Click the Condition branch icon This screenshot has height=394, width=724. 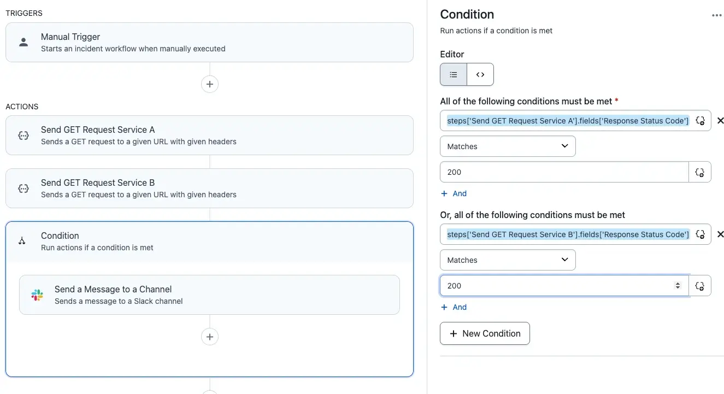click(22, 241)
